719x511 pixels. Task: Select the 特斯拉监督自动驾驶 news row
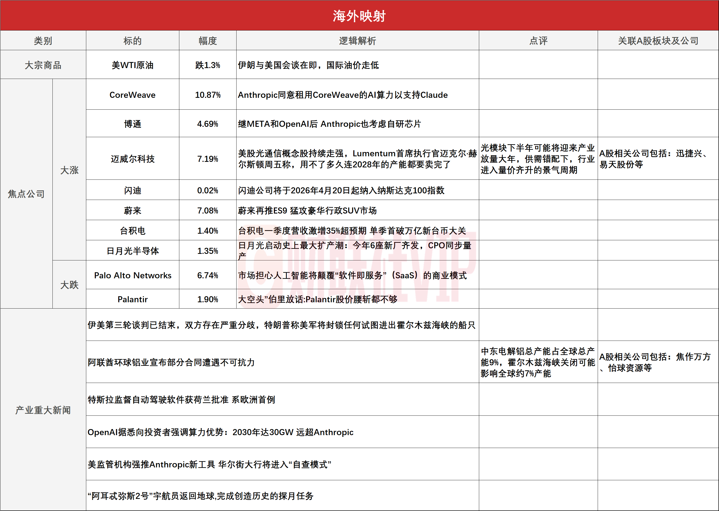(181, 400)
